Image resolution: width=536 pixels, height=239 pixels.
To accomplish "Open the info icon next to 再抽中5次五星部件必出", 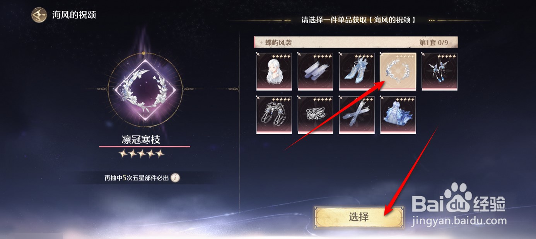I will pos(176,178).
